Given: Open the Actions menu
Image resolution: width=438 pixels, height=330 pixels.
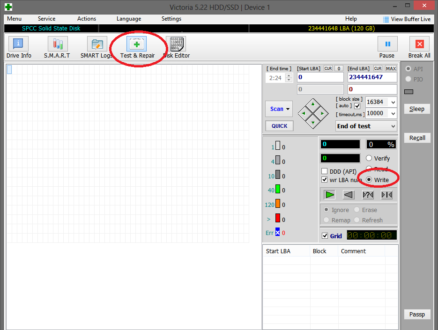Looking at the screenshot, I should (x=87, y=19).
